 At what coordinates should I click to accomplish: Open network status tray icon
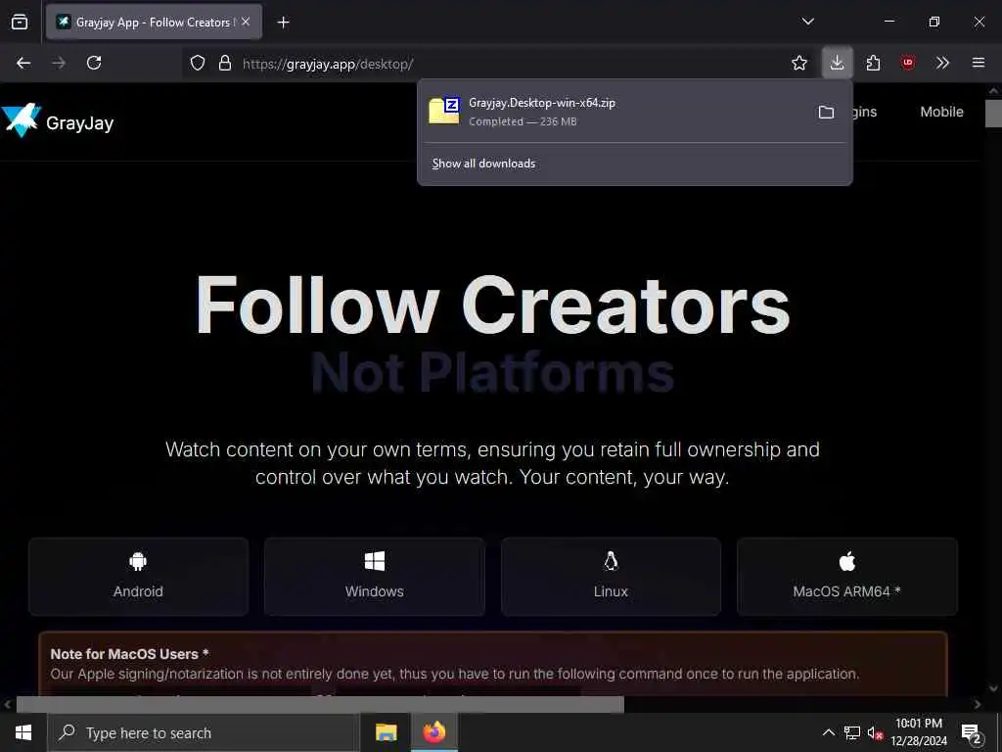[852, 732]
